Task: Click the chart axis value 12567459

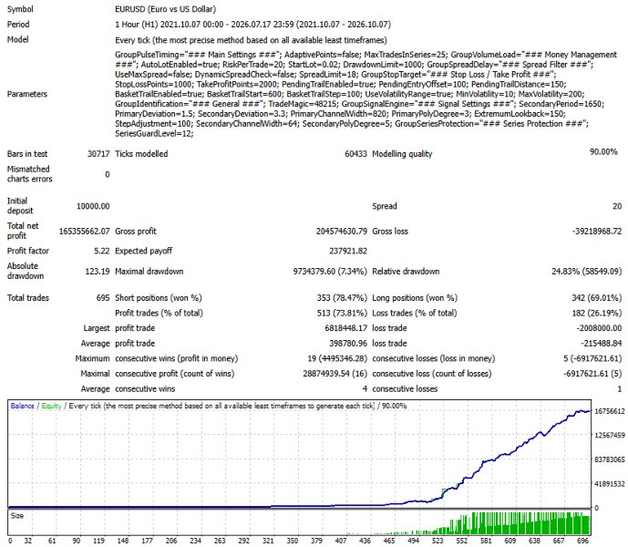Action: (x=610, y=435)
